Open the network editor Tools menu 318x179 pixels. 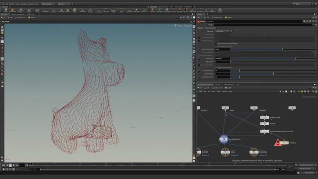pyautogui.click(x=219, y=91)
